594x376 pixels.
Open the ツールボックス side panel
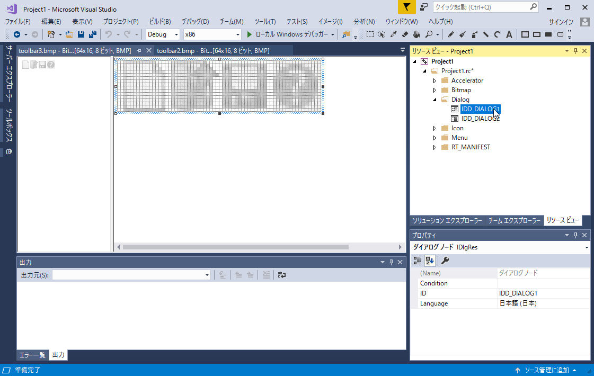click(x=9, y=125)
